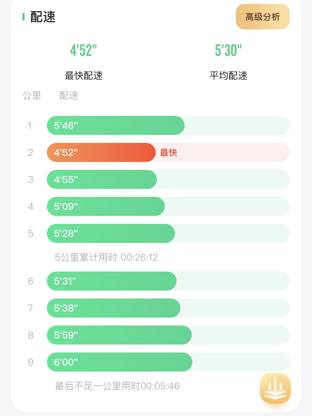312x416 pixels.
Task: Tap 最后不足一公里用时 summary text
Action: (117, 386)
